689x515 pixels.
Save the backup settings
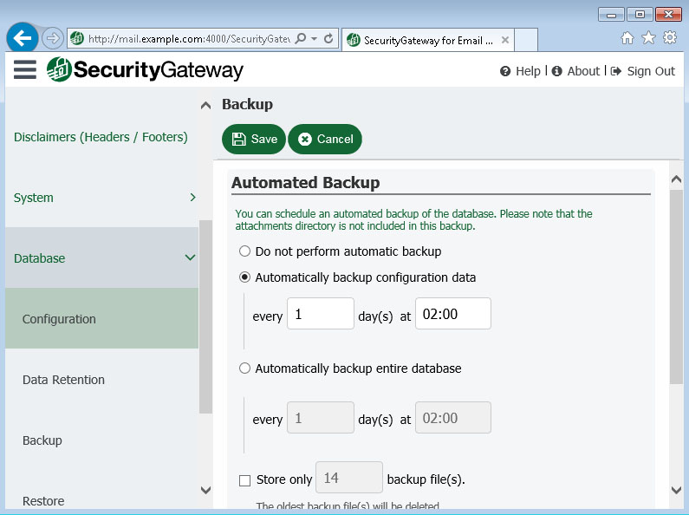[x=254, y=140]
